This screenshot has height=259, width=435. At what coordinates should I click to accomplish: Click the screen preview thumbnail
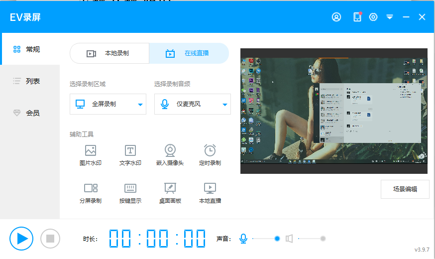point(334,111)
